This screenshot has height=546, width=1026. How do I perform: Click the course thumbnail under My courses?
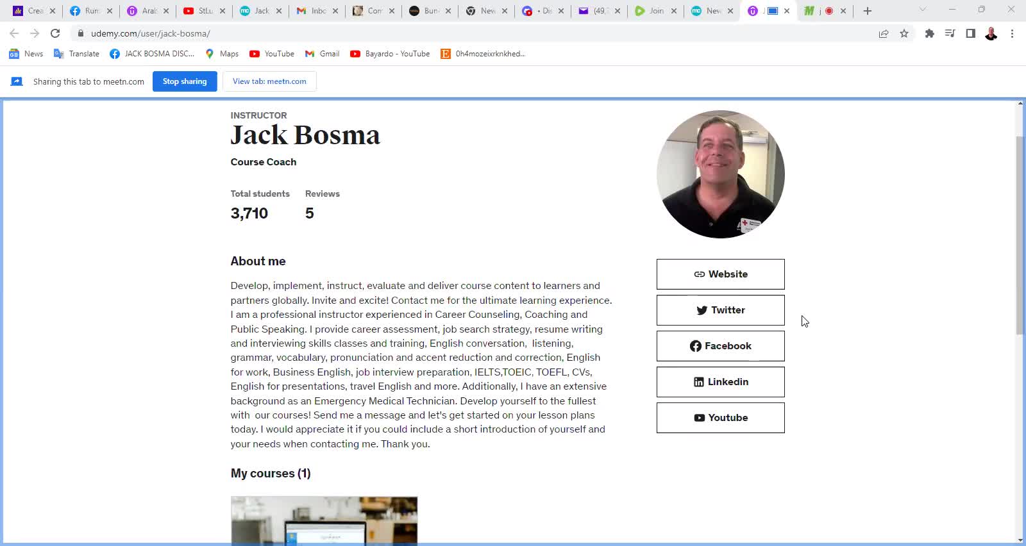(324, 520)
